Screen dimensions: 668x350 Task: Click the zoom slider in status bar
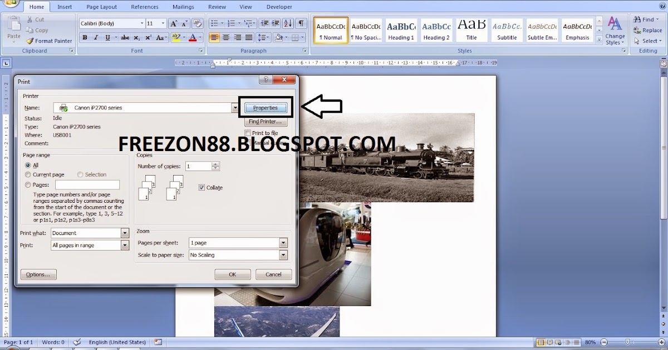pos(627,342)
